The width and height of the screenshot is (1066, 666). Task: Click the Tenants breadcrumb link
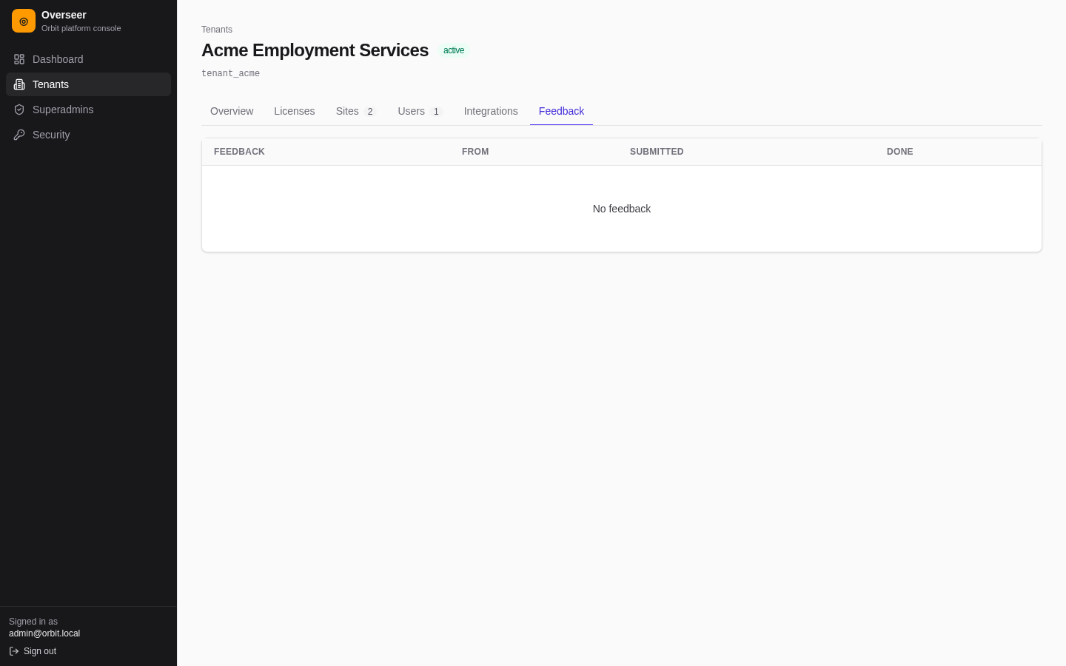point(217,30)
